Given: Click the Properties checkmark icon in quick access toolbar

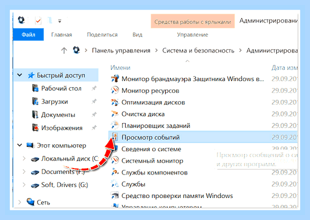Looking at the screenshot, I should coord(38,20).
